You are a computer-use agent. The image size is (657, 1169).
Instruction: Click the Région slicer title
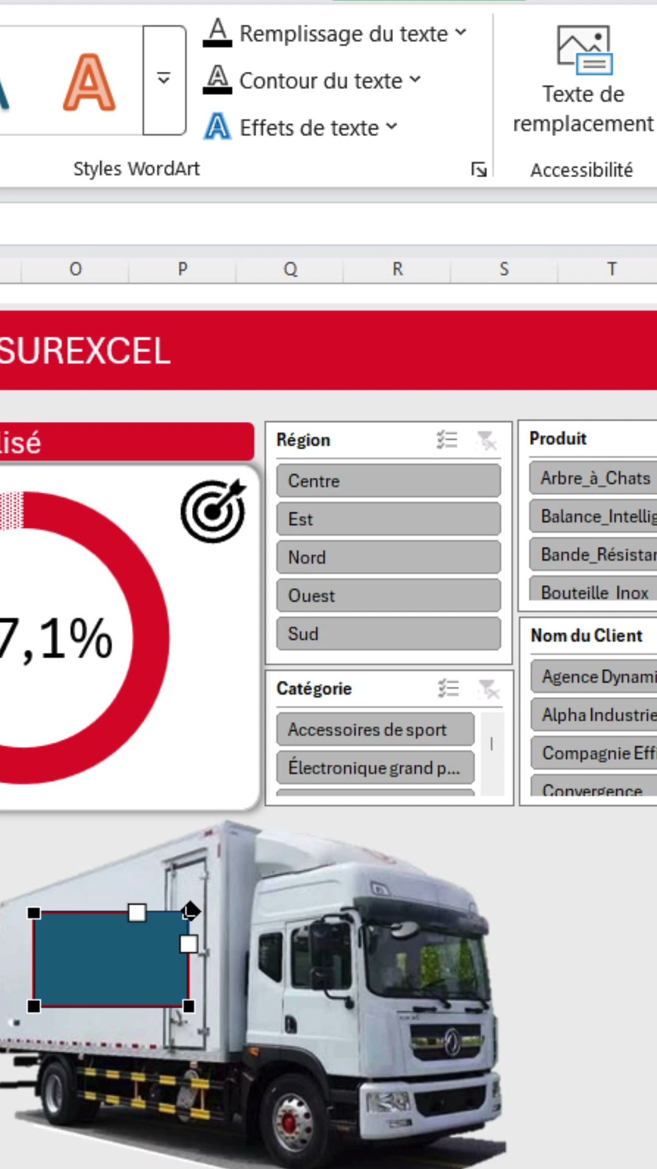coord(304,440)
